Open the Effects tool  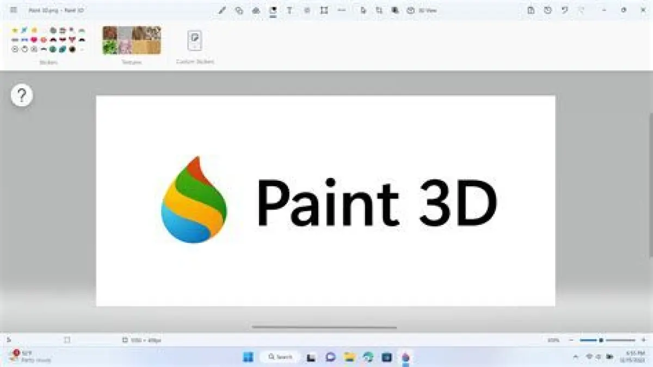point(307,10)
